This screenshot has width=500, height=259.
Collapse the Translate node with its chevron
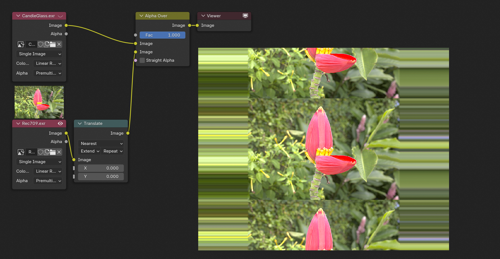pyautogui.click(x=80, y=123)
